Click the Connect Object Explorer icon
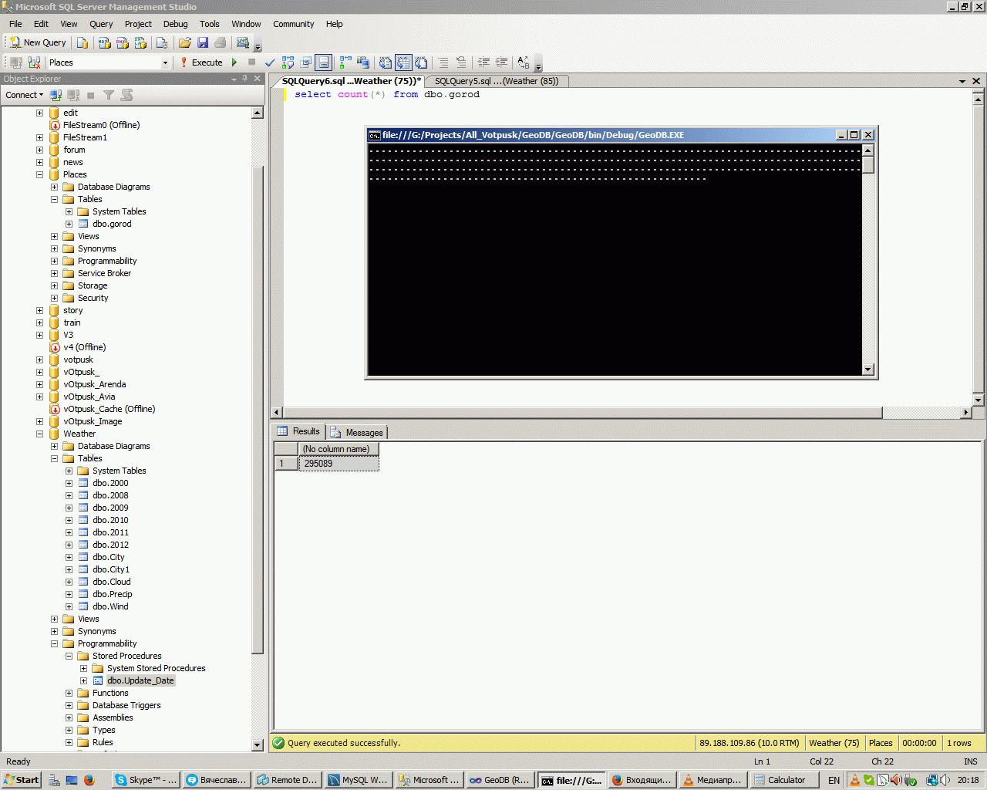 coord(56,95)
